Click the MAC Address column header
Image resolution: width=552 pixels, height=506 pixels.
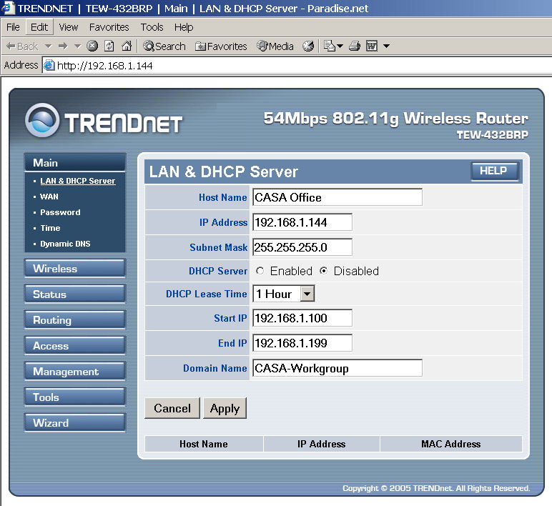[x=451, y=444]
